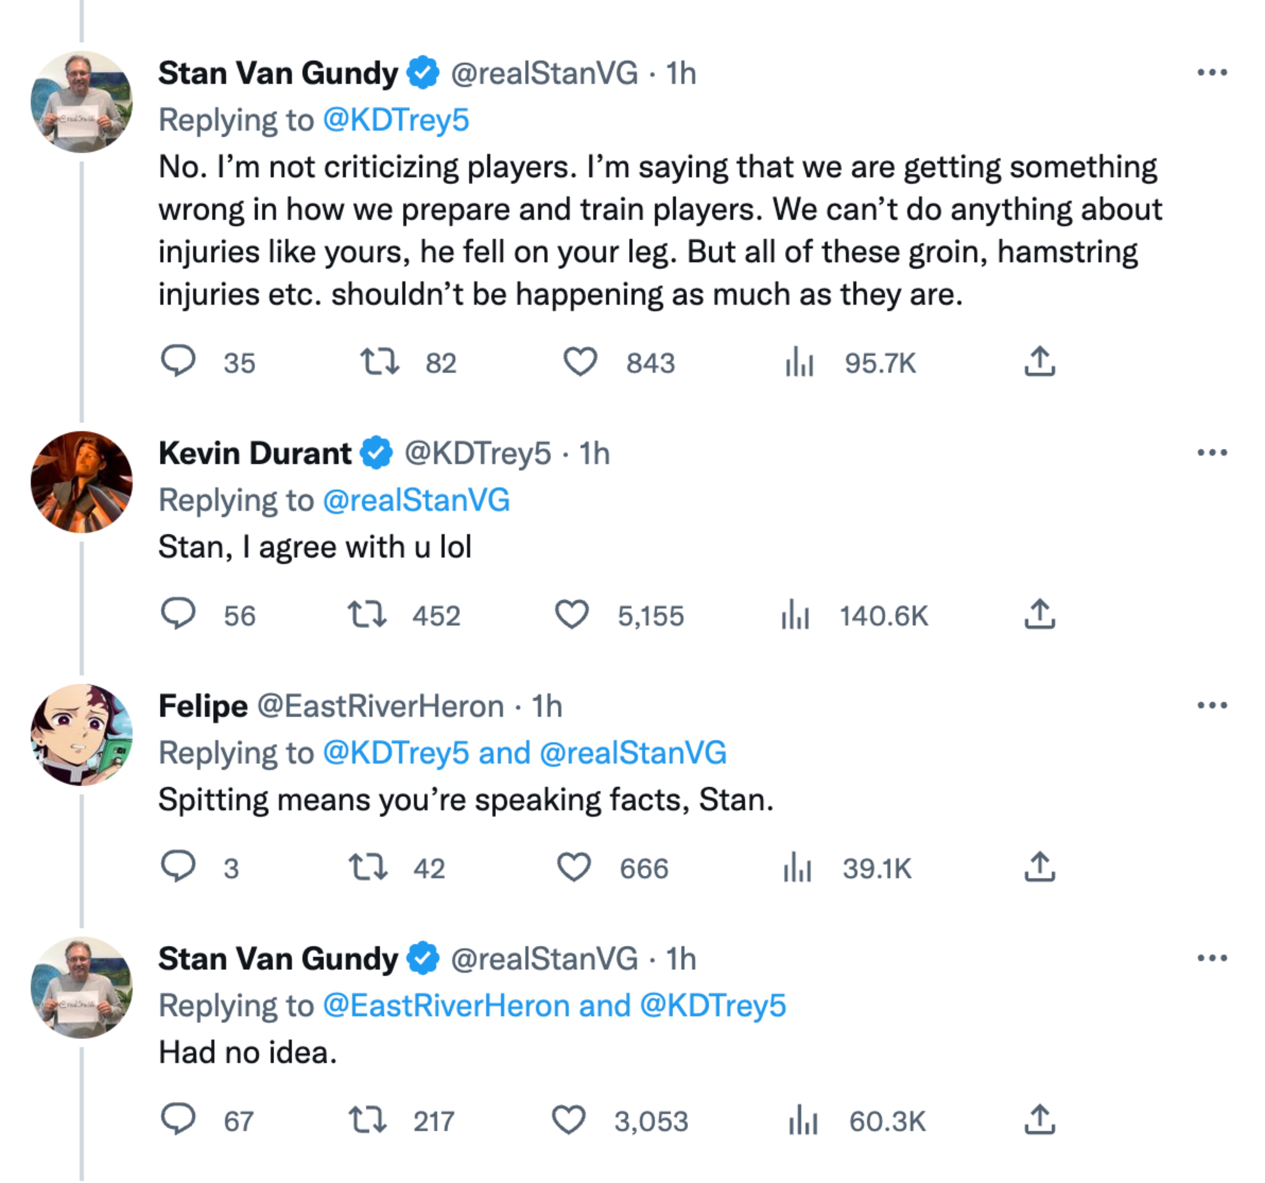Open Felipe's anime avatar
The height and width of the screenshot is (1183, 1265).
pyautogui.click(x=81, y=735)
